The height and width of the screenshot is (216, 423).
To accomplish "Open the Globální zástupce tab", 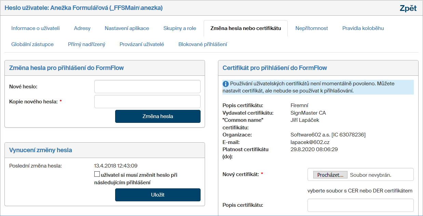I will pyautogui.click(x=32, y=44).
